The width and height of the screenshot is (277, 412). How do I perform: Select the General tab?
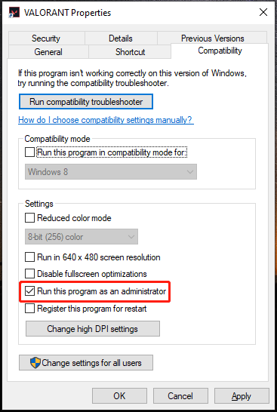48,52
